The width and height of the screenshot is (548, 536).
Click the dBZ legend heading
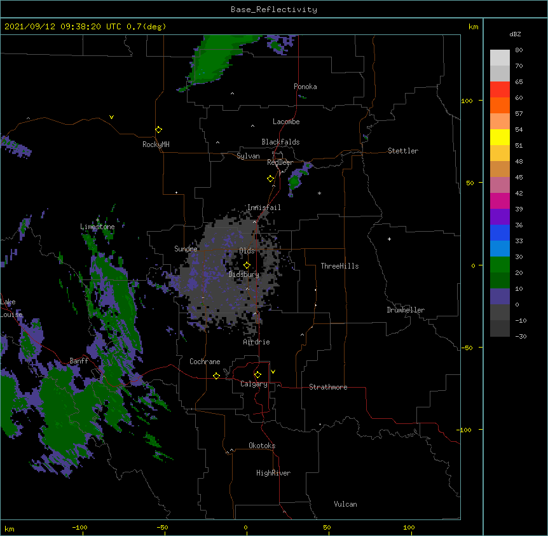pos(515,34)
